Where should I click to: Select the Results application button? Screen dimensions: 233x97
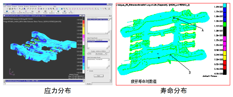58,12
